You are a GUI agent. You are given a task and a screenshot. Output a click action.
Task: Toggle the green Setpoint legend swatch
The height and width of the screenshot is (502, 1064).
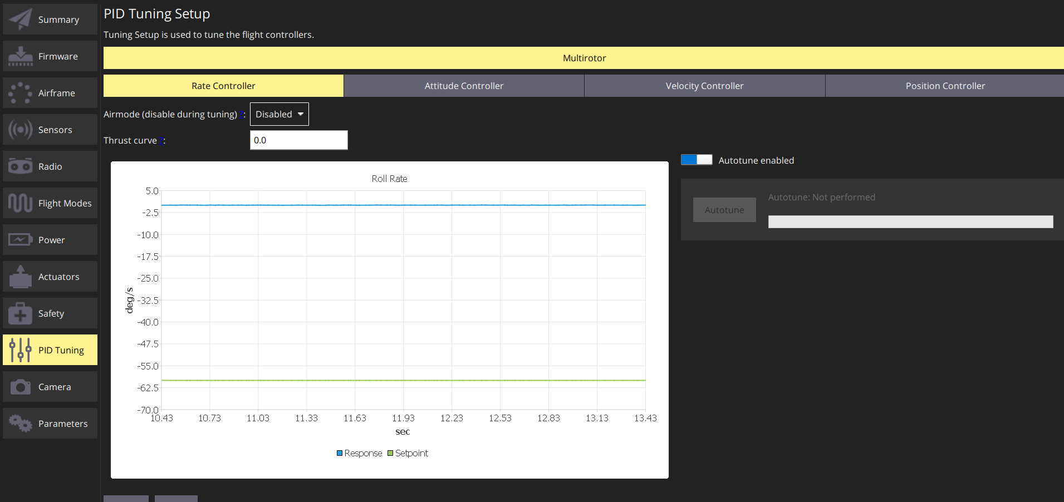390,453
